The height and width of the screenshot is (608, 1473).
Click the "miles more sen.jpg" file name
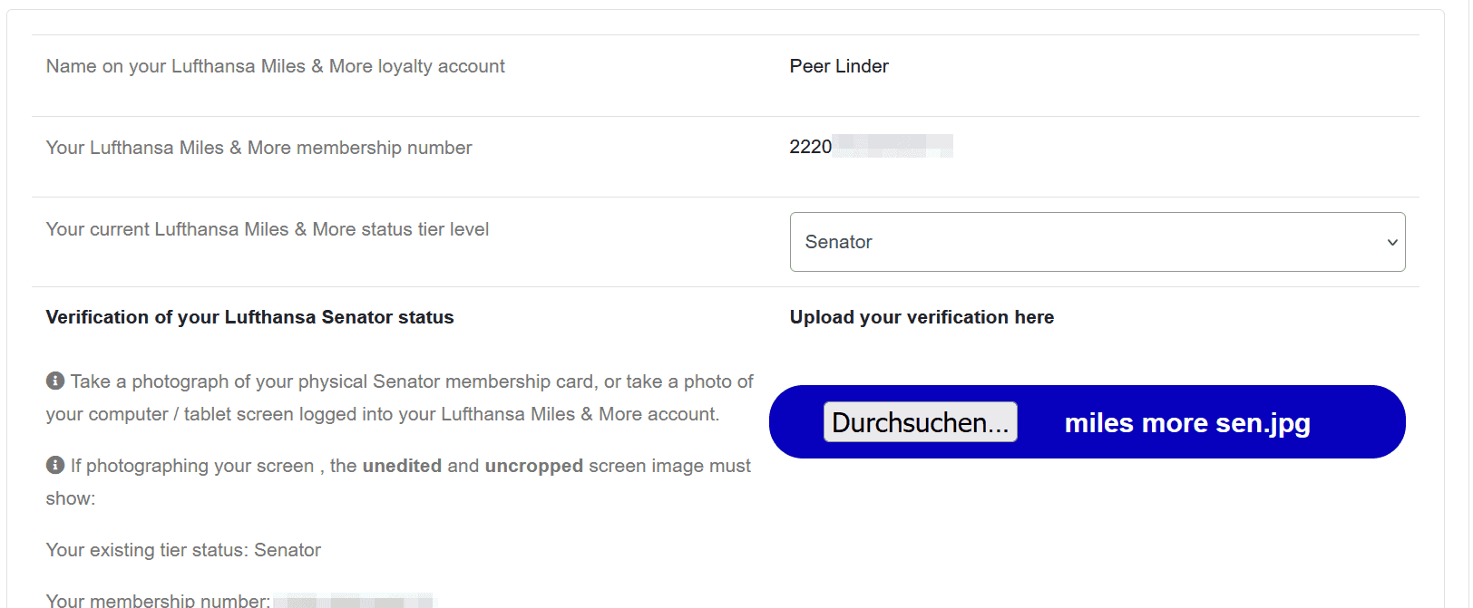click(x=1186, y=423)
